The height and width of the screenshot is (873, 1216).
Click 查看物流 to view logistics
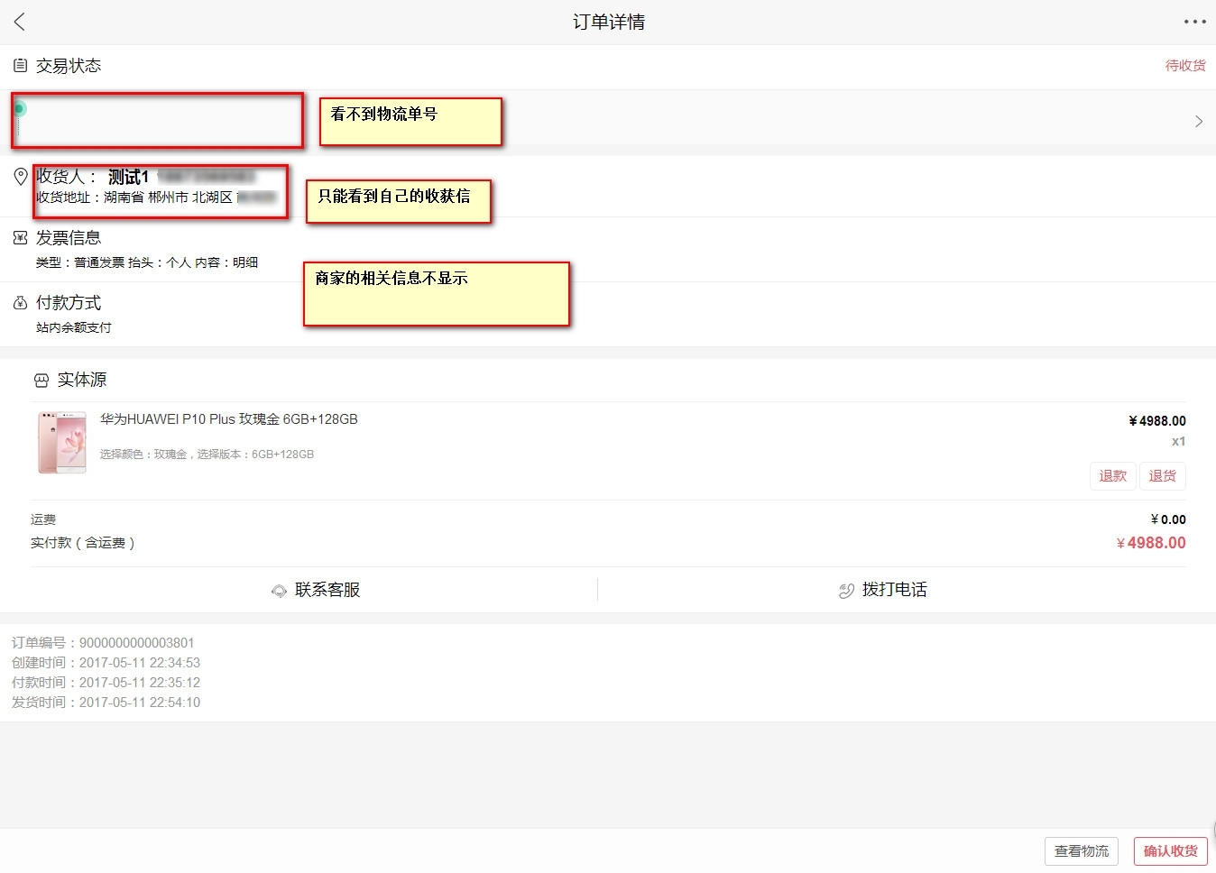pos(1082,851)
